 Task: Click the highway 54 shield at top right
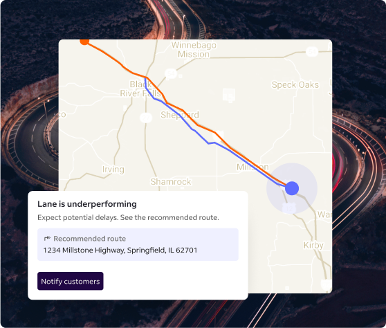pos(312,52)
